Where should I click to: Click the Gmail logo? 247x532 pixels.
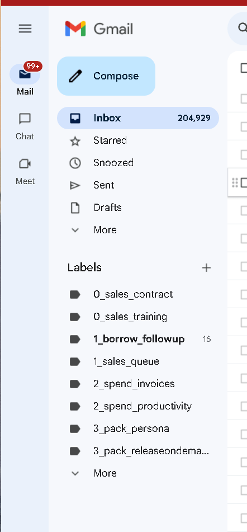pyautogui.click(x=98, y=29)
